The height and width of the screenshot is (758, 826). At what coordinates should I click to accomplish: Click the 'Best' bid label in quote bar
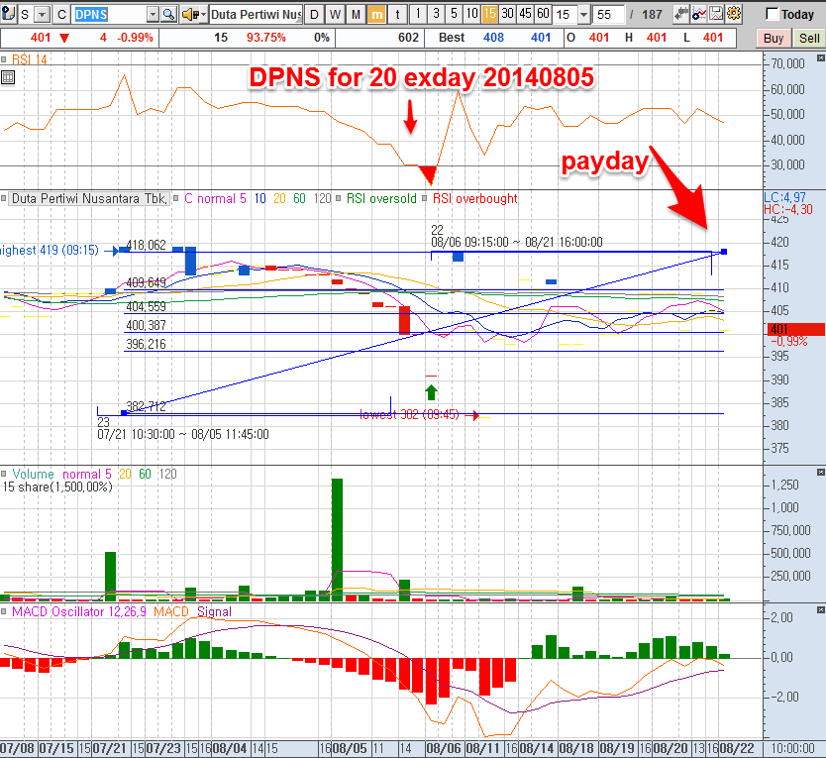click(x=452, y=38)
